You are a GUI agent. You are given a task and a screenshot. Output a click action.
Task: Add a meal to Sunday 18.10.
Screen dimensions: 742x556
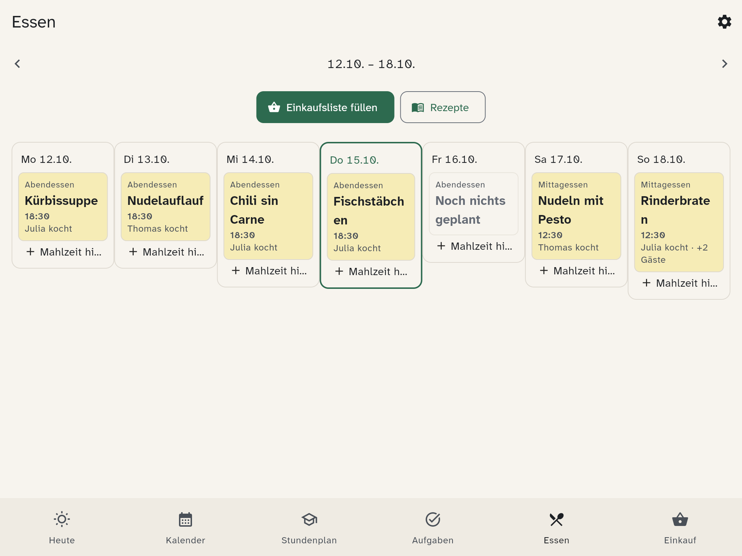point(679,283)
